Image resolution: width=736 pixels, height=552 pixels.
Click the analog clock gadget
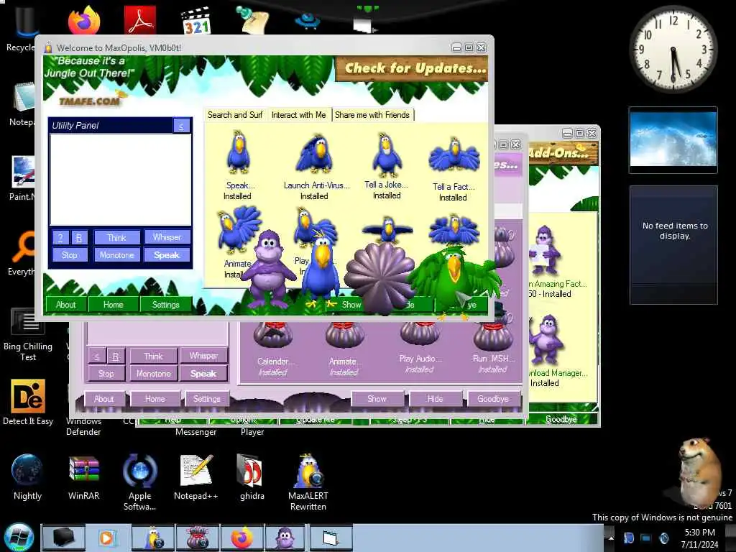673,50
